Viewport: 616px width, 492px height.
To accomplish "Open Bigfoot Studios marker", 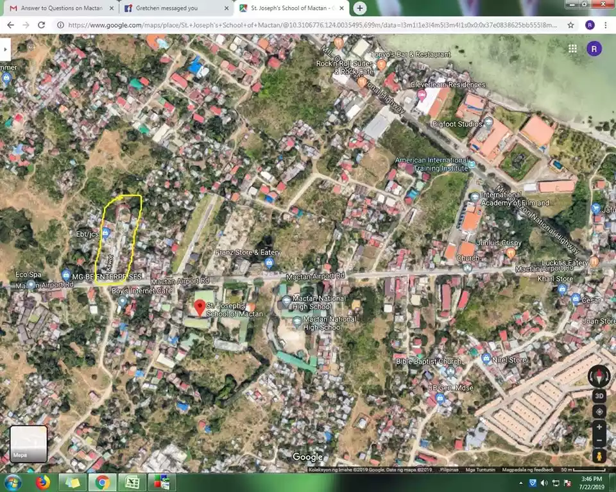I will [488, 123].
